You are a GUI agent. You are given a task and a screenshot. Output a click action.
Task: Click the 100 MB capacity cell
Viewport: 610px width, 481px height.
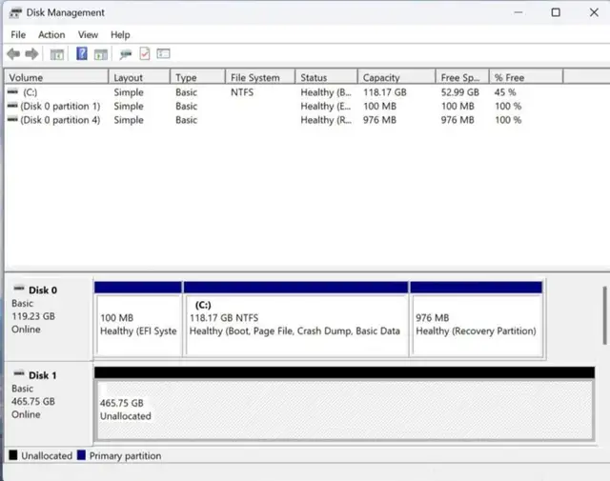379,106
